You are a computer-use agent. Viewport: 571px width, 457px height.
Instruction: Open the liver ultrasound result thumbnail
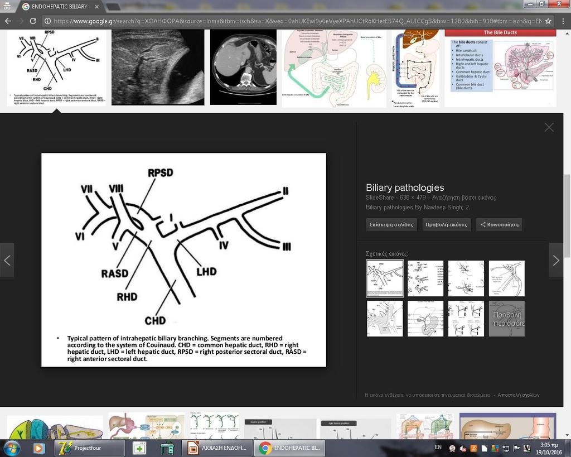pyautogui.click(x=158, y=68)
